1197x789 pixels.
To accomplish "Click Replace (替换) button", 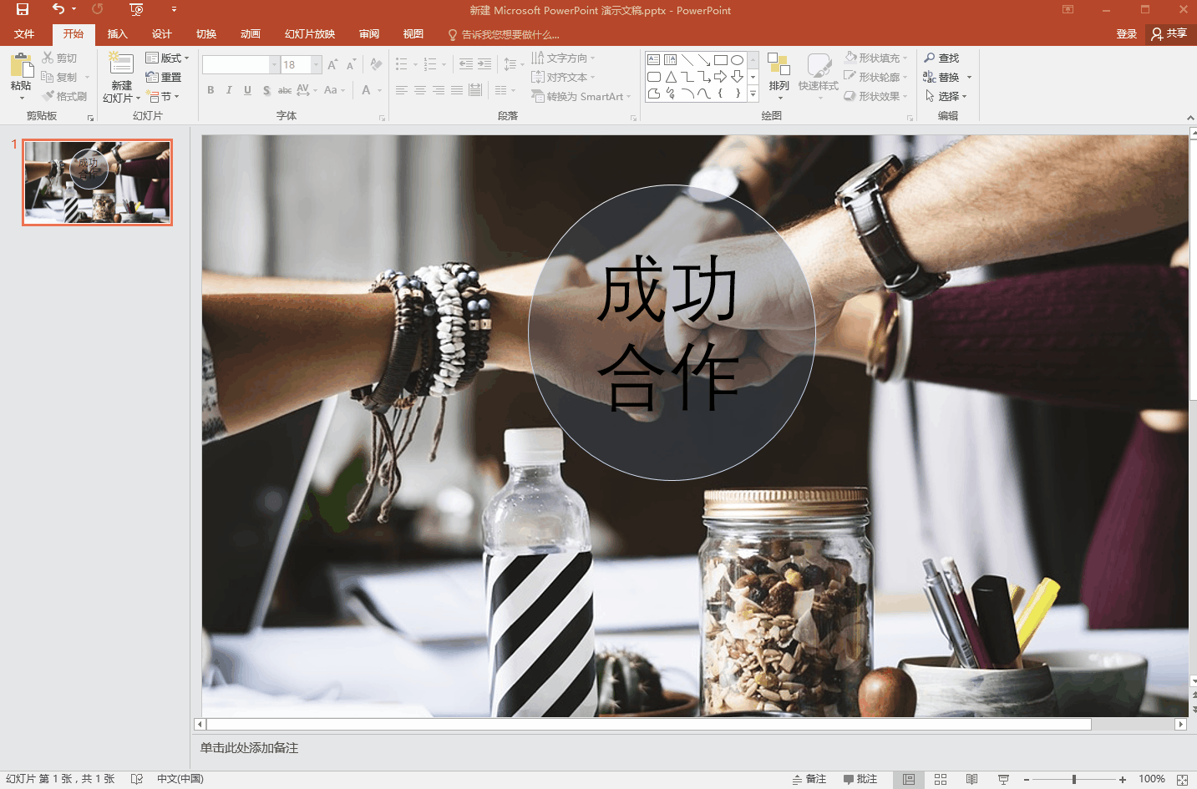I will click(947, 77).
